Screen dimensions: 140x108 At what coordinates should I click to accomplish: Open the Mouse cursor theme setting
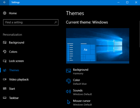(x=83, y=103)
